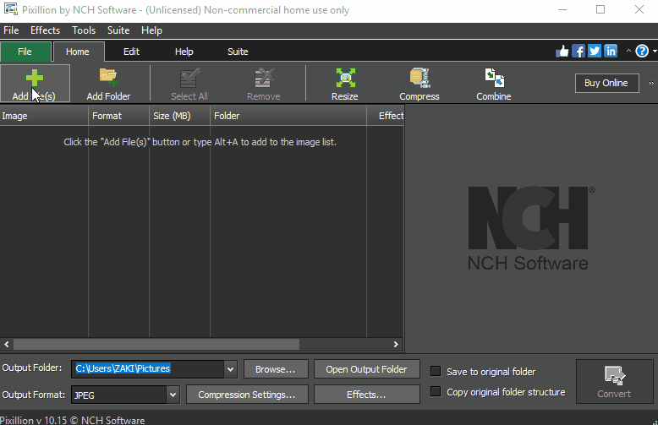This screenshot has height=425, width=658.
Task: Click the Effects... button at bottom
Action: [x=367, y=395]
